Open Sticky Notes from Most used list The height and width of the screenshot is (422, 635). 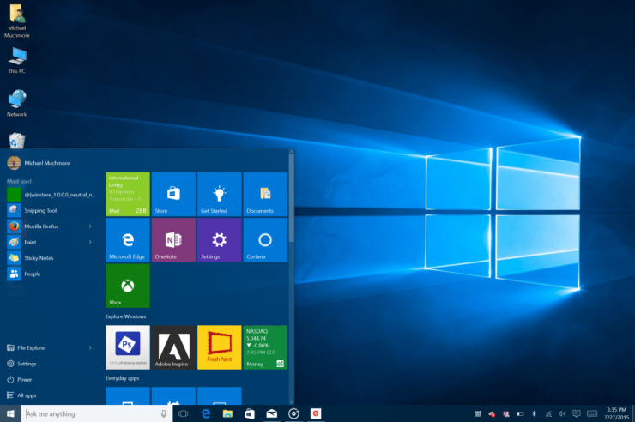click(x=39, y=257)
